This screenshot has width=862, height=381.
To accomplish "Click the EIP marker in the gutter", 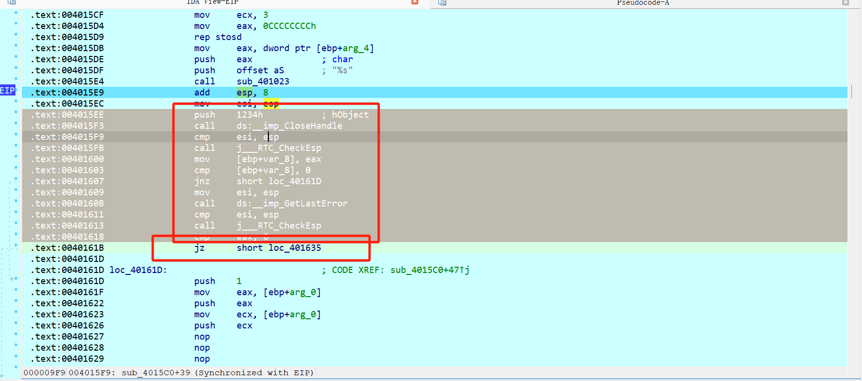I will pos(8,91).
